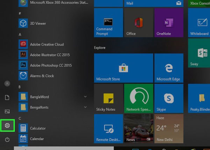Open Whiteboard tile
The width and height of the screenshot is (210, 150).
click(199, 23)
